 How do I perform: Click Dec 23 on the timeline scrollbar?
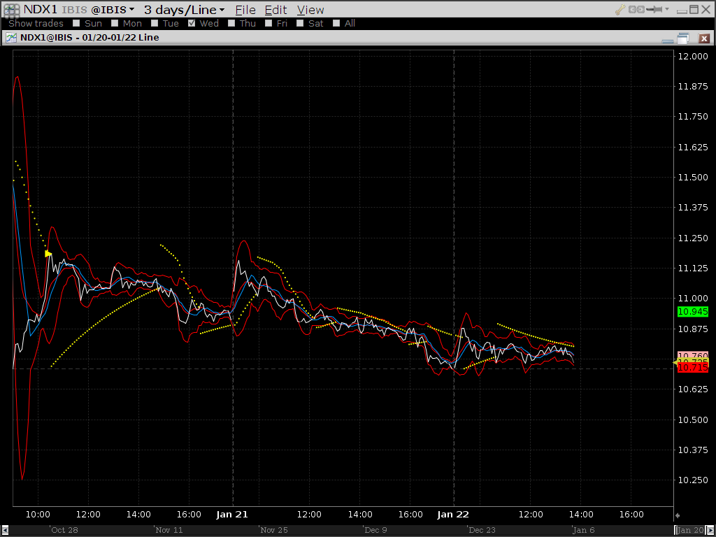(482, 530)
